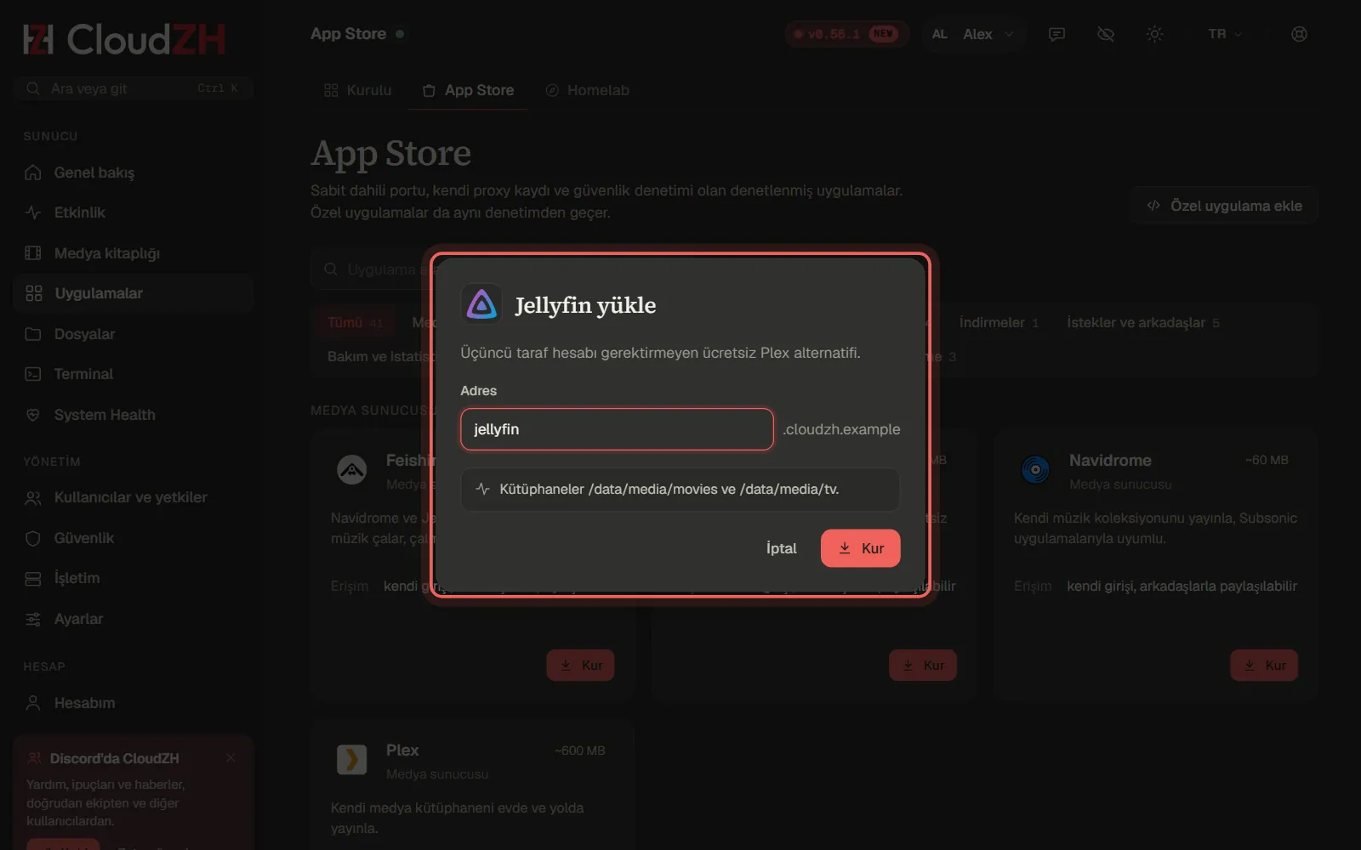Install Navidrome with its Kur button
Screen dimensions: 1361x850
[1264, 666]
